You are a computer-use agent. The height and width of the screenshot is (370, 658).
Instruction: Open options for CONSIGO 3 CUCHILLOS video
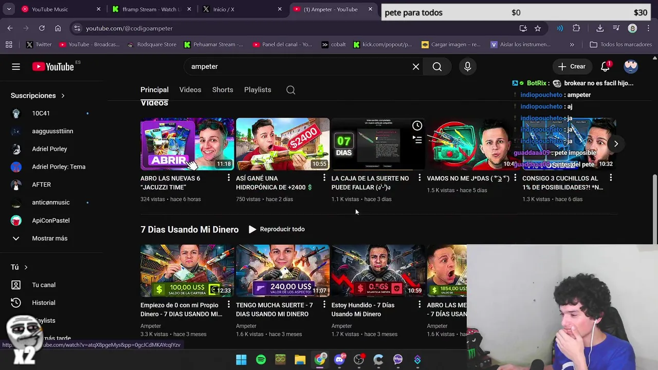[x=611, y=178]
